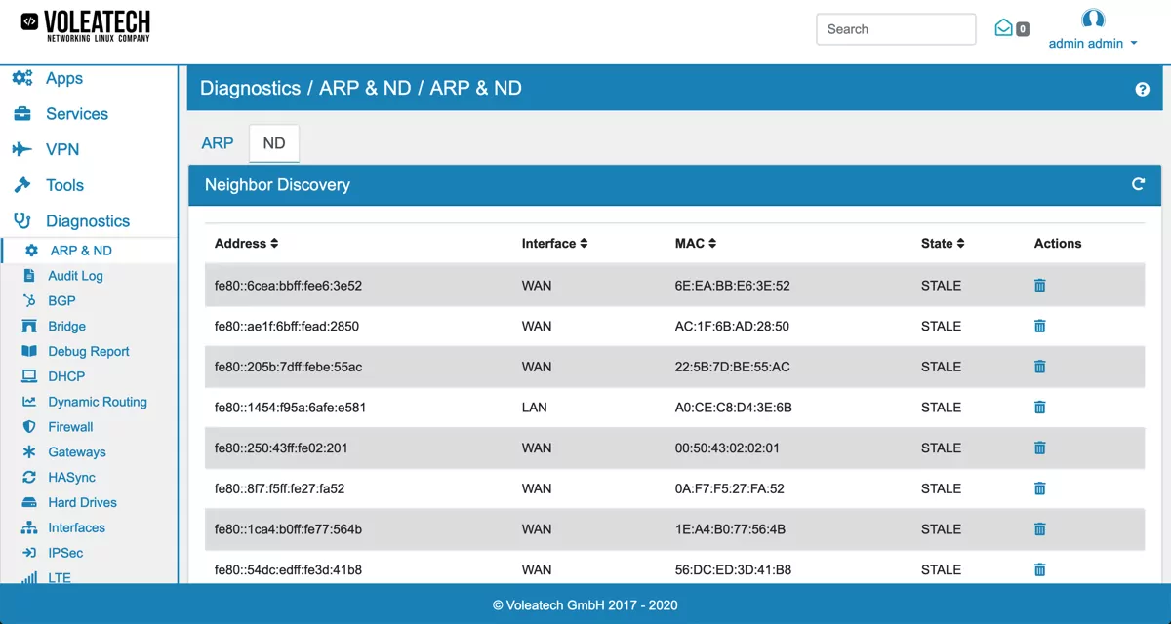Expand the VPN sidebar section
The width and height of the screenshot is (1171, 624).
click(61, 150)
